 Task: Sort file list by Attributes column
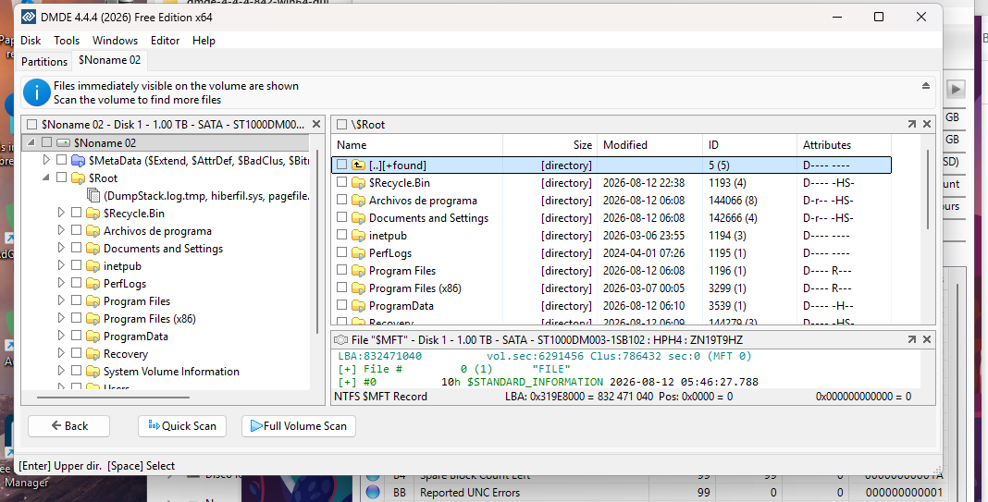point(845,145)
